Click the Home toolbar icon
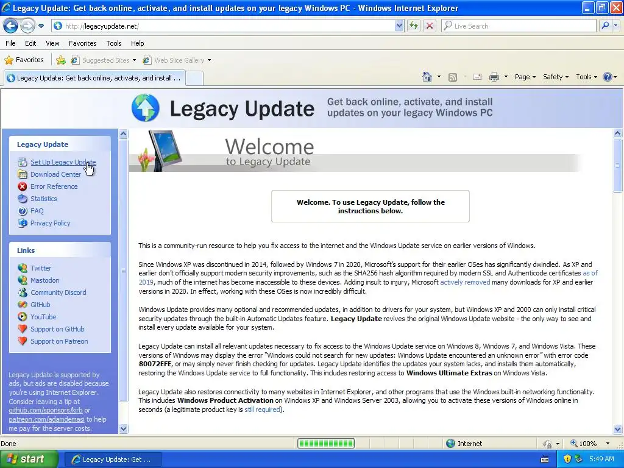The width and height of the screenshot is (624, 468). 427,77
